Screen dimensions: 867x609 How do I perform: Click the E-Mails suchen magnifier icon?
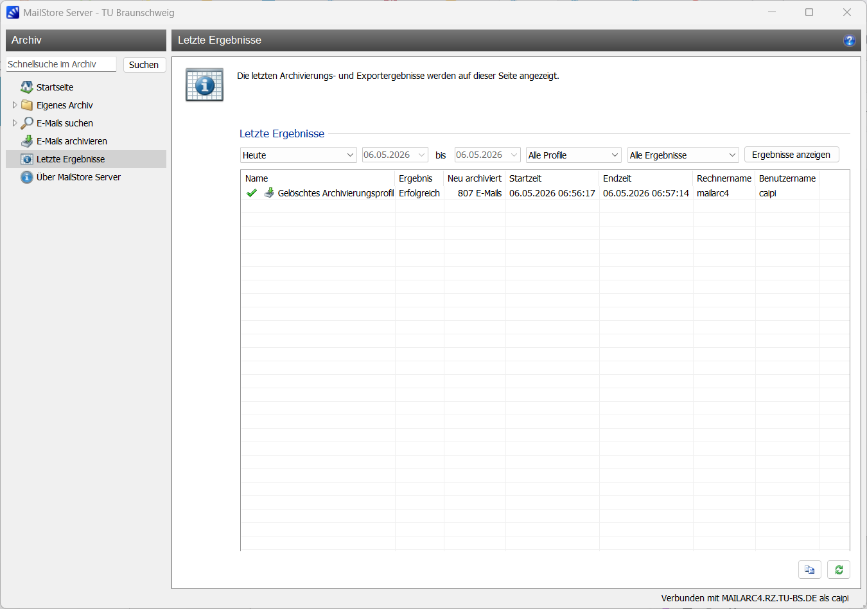coord(27,123)
